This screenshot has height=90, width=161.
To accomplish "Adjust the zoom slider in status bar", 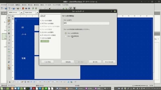I will 140,85.
